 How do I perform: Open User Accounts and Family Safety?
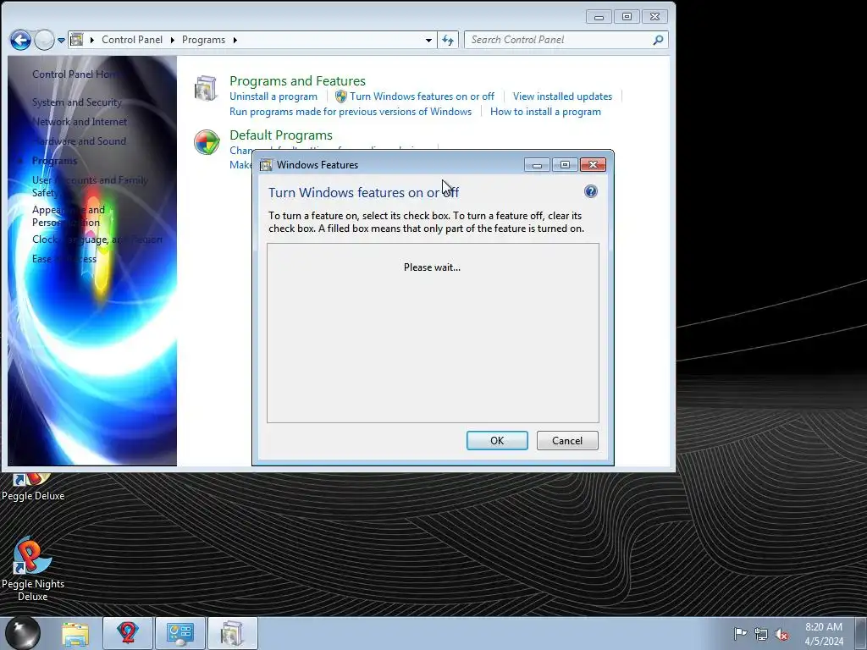pos(90,186)
